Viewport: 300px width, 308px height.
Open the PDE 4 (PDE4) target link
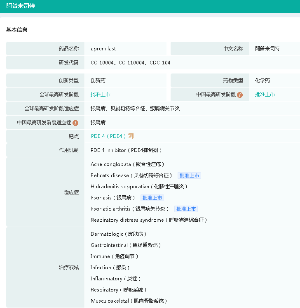[x=108, y=136]
